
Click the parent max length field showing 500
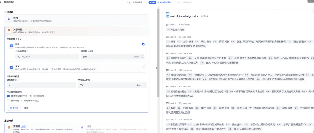tap(113, 57)
